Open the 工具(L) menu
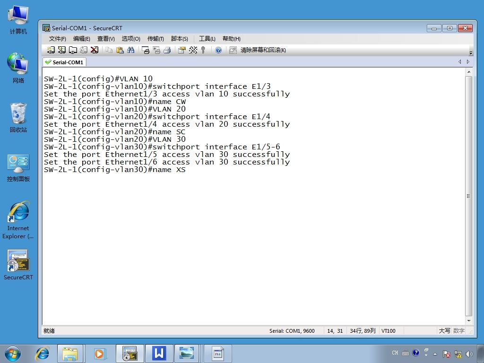 pos(207,39)
